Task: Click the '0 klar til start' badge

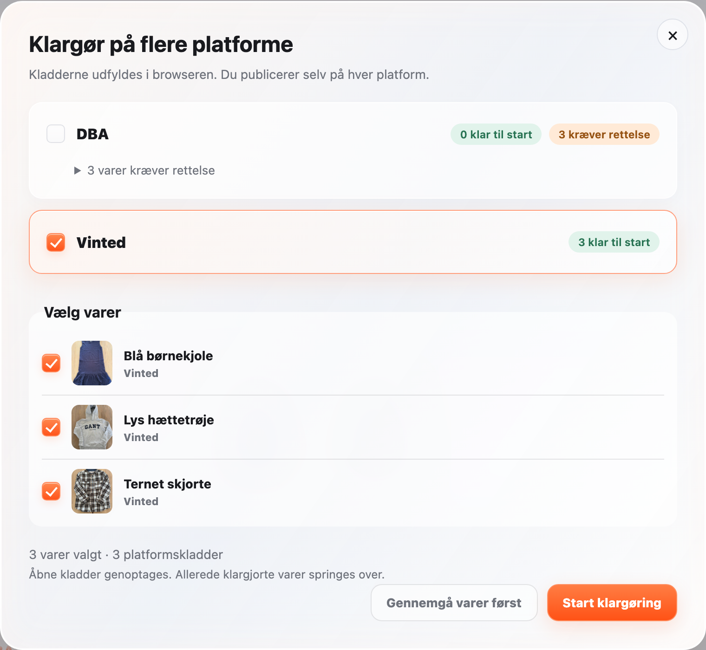Action: tap(496, 134)
